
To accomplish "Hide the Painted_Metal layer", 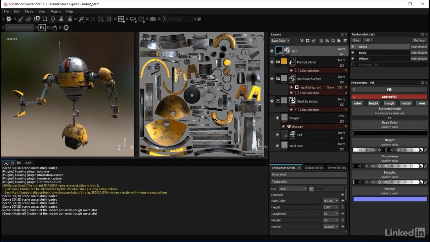I will pos(272,62).
